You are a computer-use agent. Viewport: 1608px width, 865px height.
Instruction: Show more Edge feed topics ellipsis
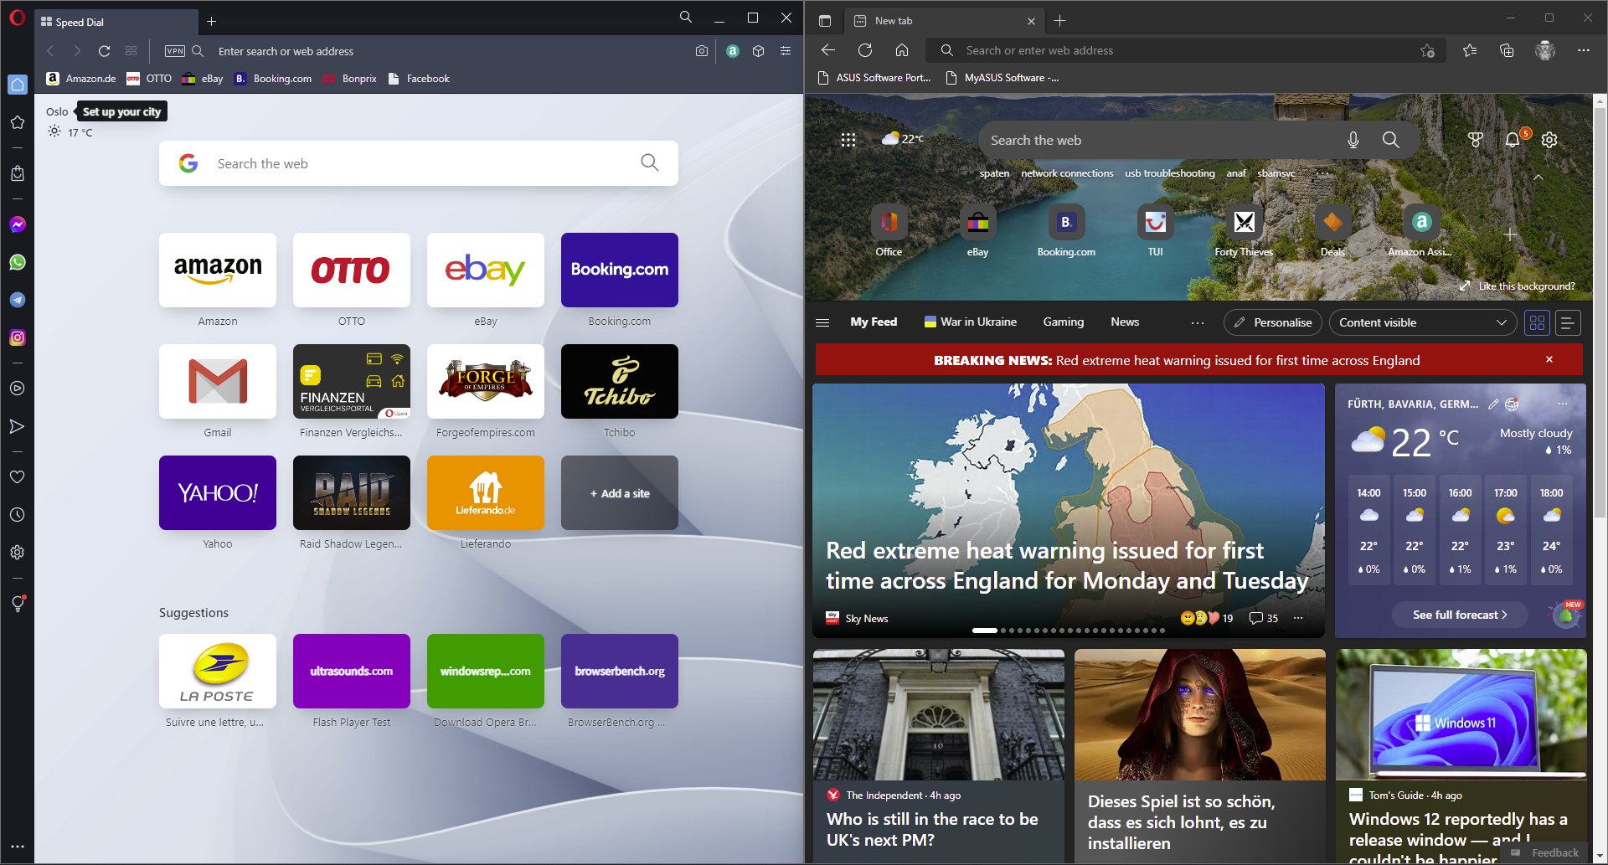pos(1198,322)
